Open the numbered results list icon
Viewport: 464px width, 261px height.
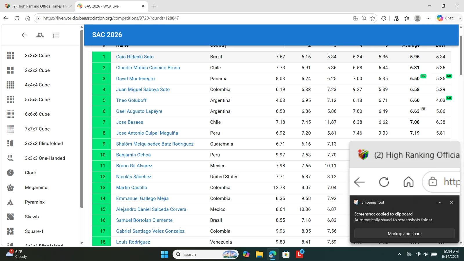(56, 35)
